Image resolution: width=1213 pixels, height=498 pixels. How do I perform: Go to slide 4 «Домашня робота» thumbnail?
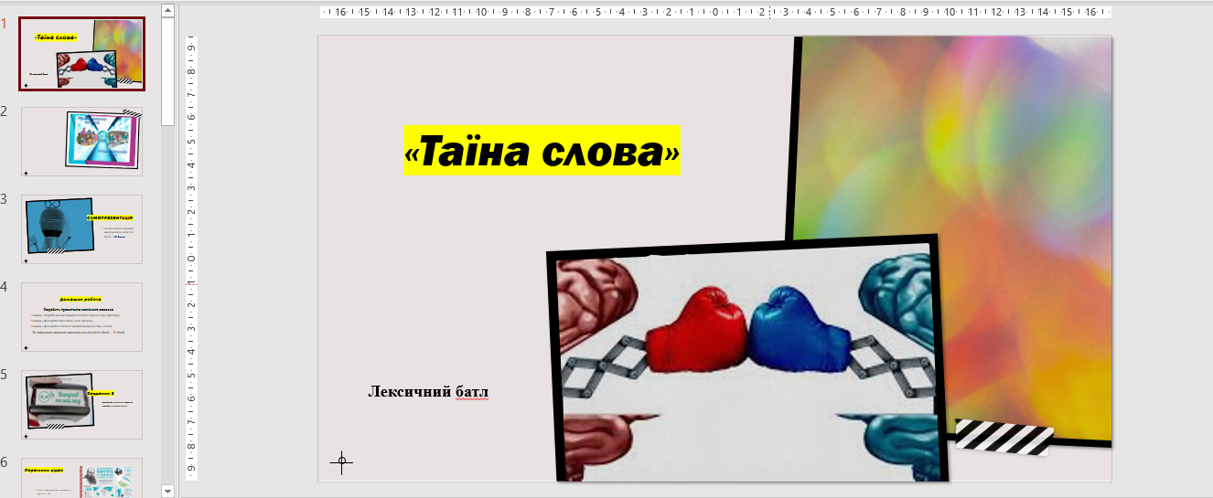81,316
